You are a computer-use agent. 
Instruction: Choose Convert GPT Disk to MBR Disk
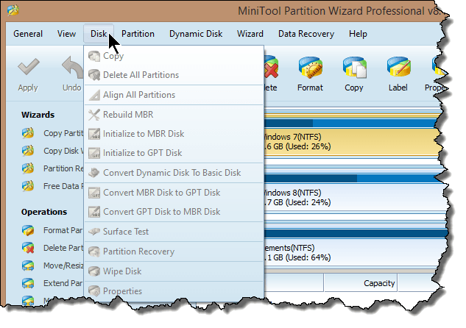point(174,212)
